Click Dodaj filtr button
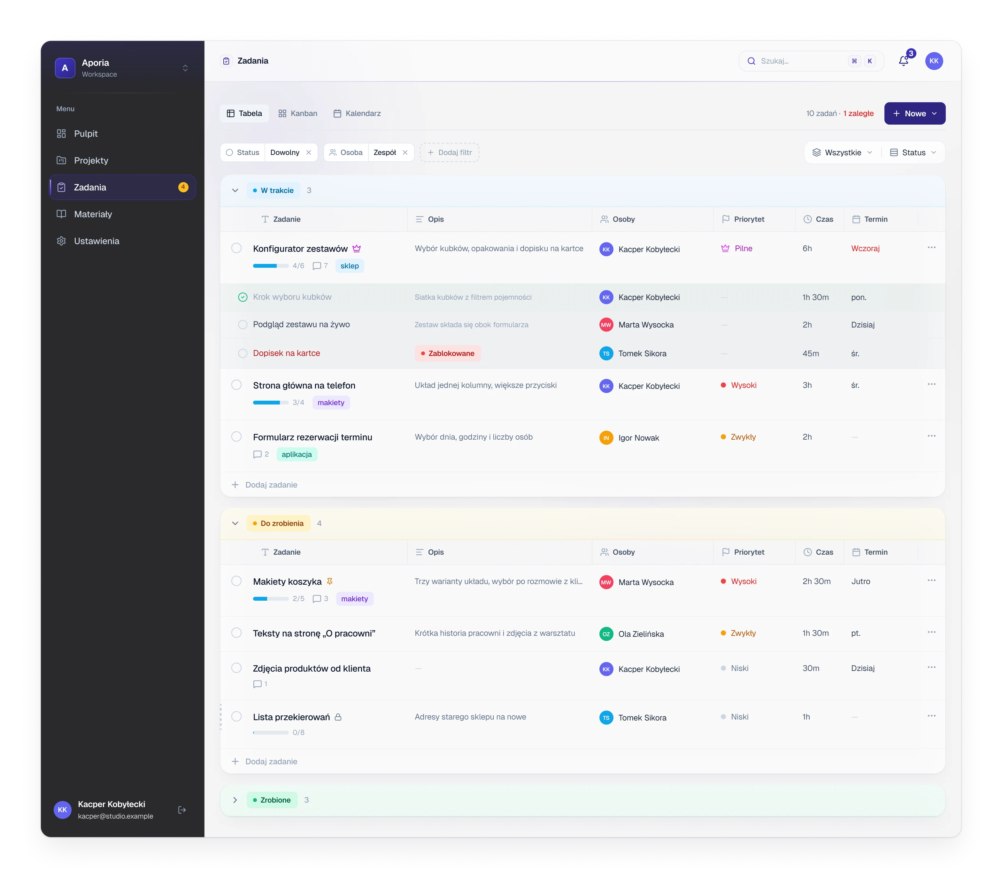Viewport: 1002px width, 878px height. (x=449, y=152)
